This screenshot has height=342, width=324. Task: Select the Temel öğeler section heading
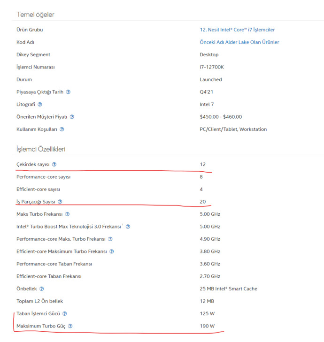35,15
